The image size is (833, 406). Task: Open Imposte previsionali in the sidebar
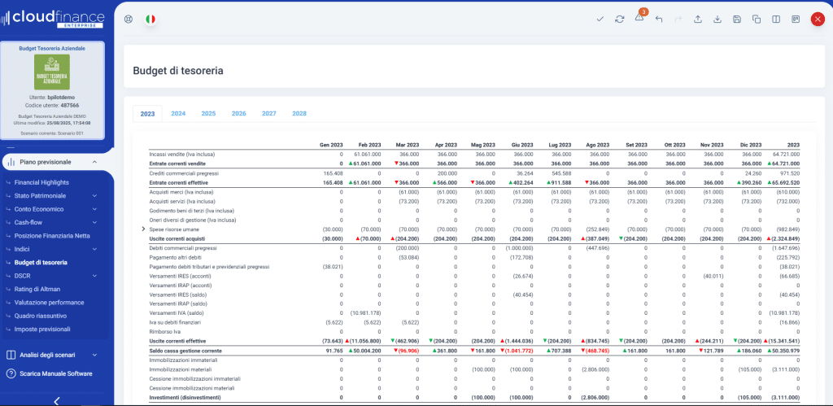coord(42,329)
